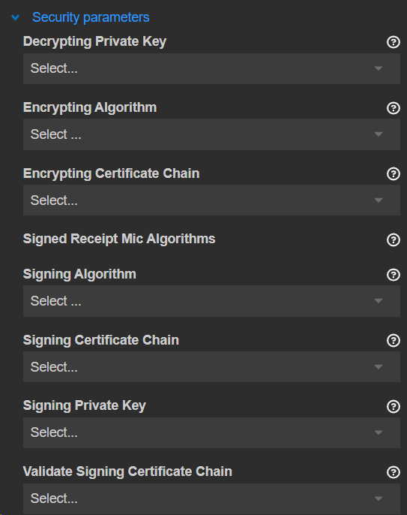Show help for Signing Algorithm
Image resolution: width=407 pixels, height=515 pixels.
tap(394, 275)
